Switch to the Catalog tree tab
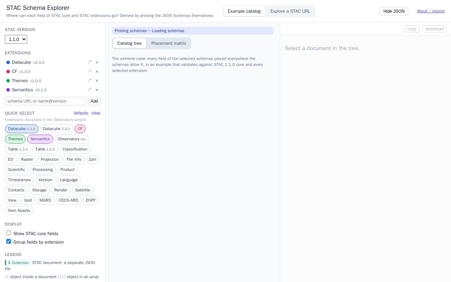The height and width of the screenshot is (282, 451). pyautogui.click(x=129, y=43)
